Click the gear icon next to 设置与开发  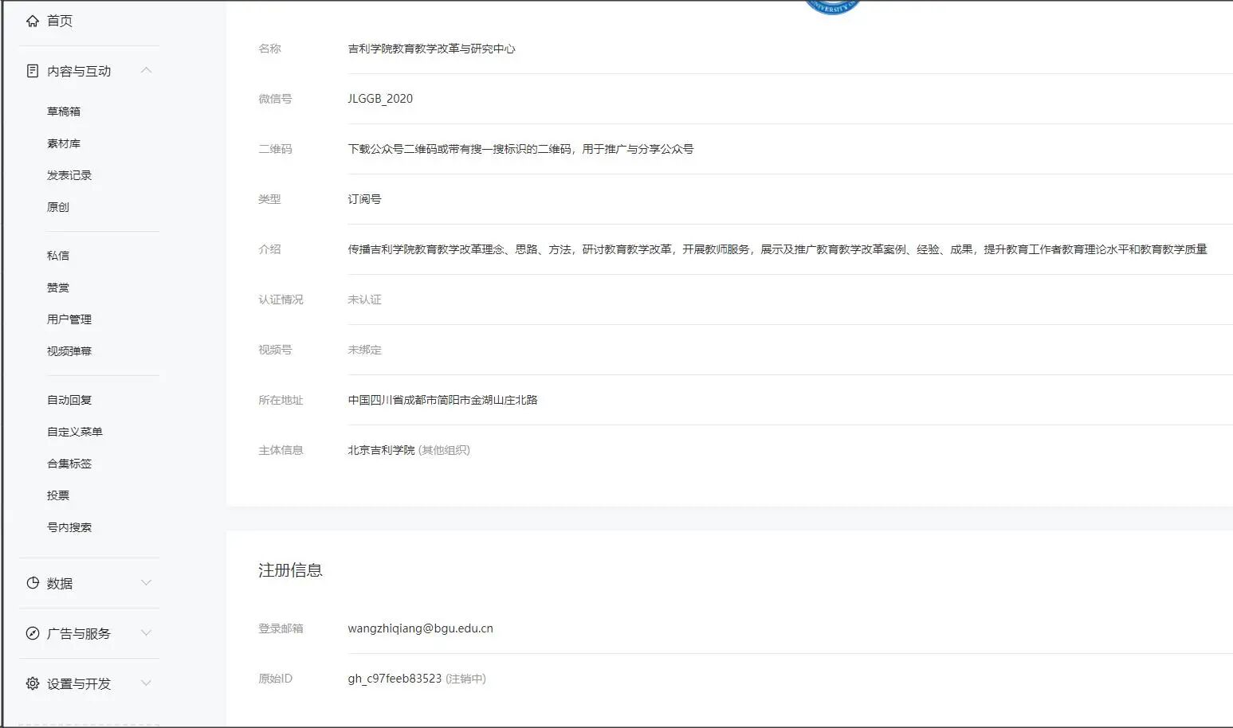[x=33, y=683]
